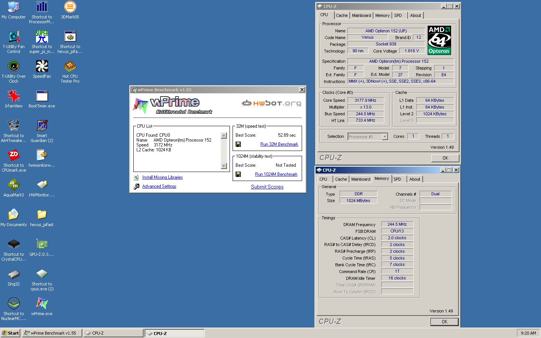Viewport: 541px width, 338px height.
Task: Click the Core Voltage value 1.616 V
Action: (412, 51)
